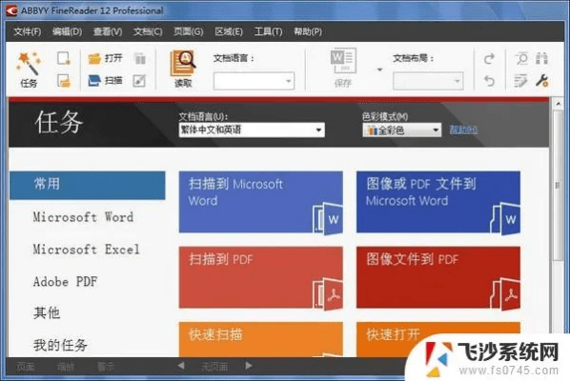Open the 文件(F) menu
Image resolution: width=570 pixels, height=381 pixels.
tap(28, 31)
